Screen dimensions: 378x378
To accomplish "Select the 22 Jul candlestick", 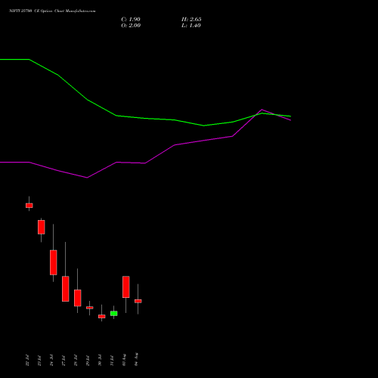I will 29,206.
